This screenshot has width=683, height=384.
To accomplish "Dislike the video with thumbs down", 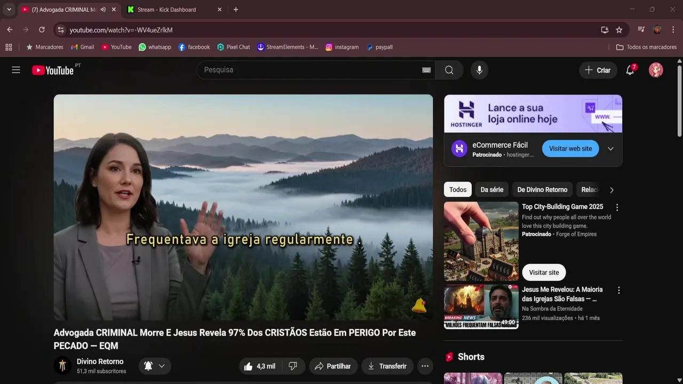I will (x=293, y=366).
